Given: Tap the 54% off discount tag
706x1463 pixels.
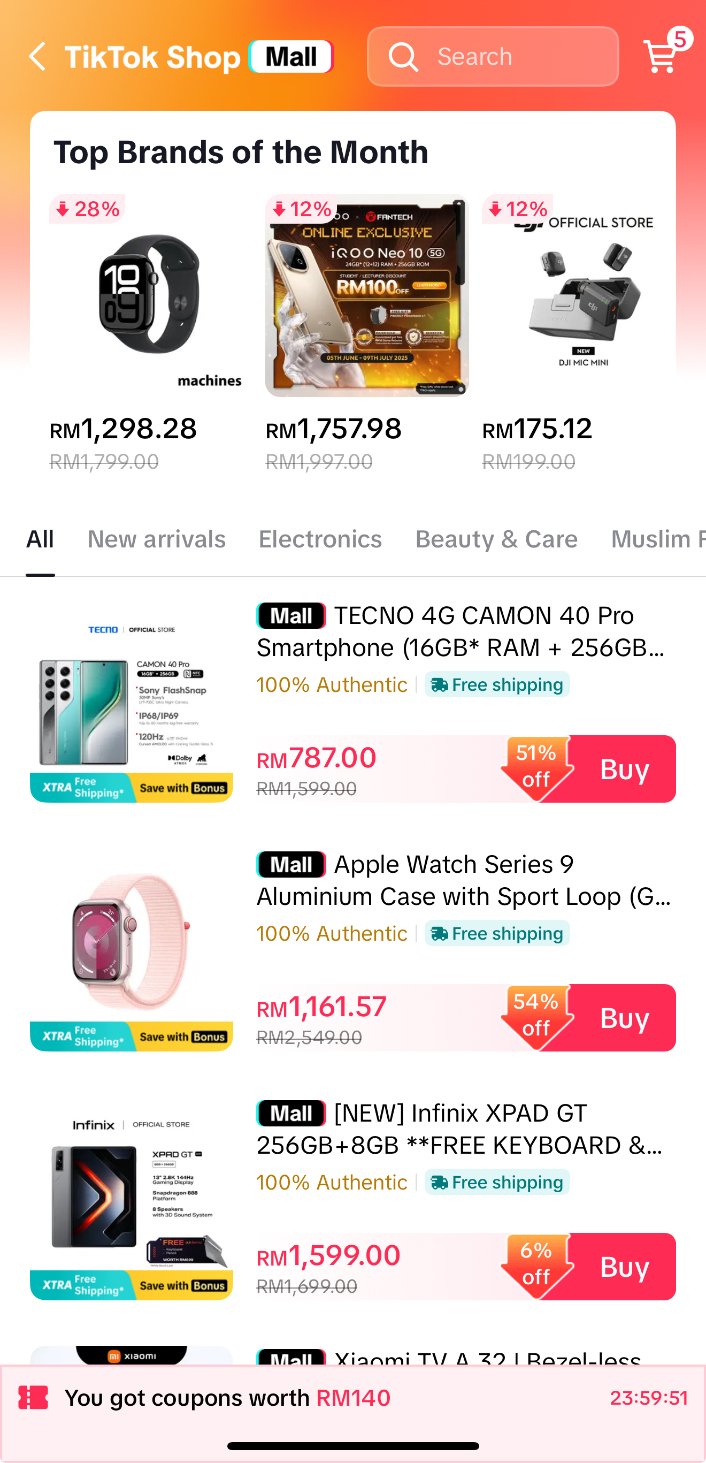Looking at the screenshot, I should pos(536,1016).
